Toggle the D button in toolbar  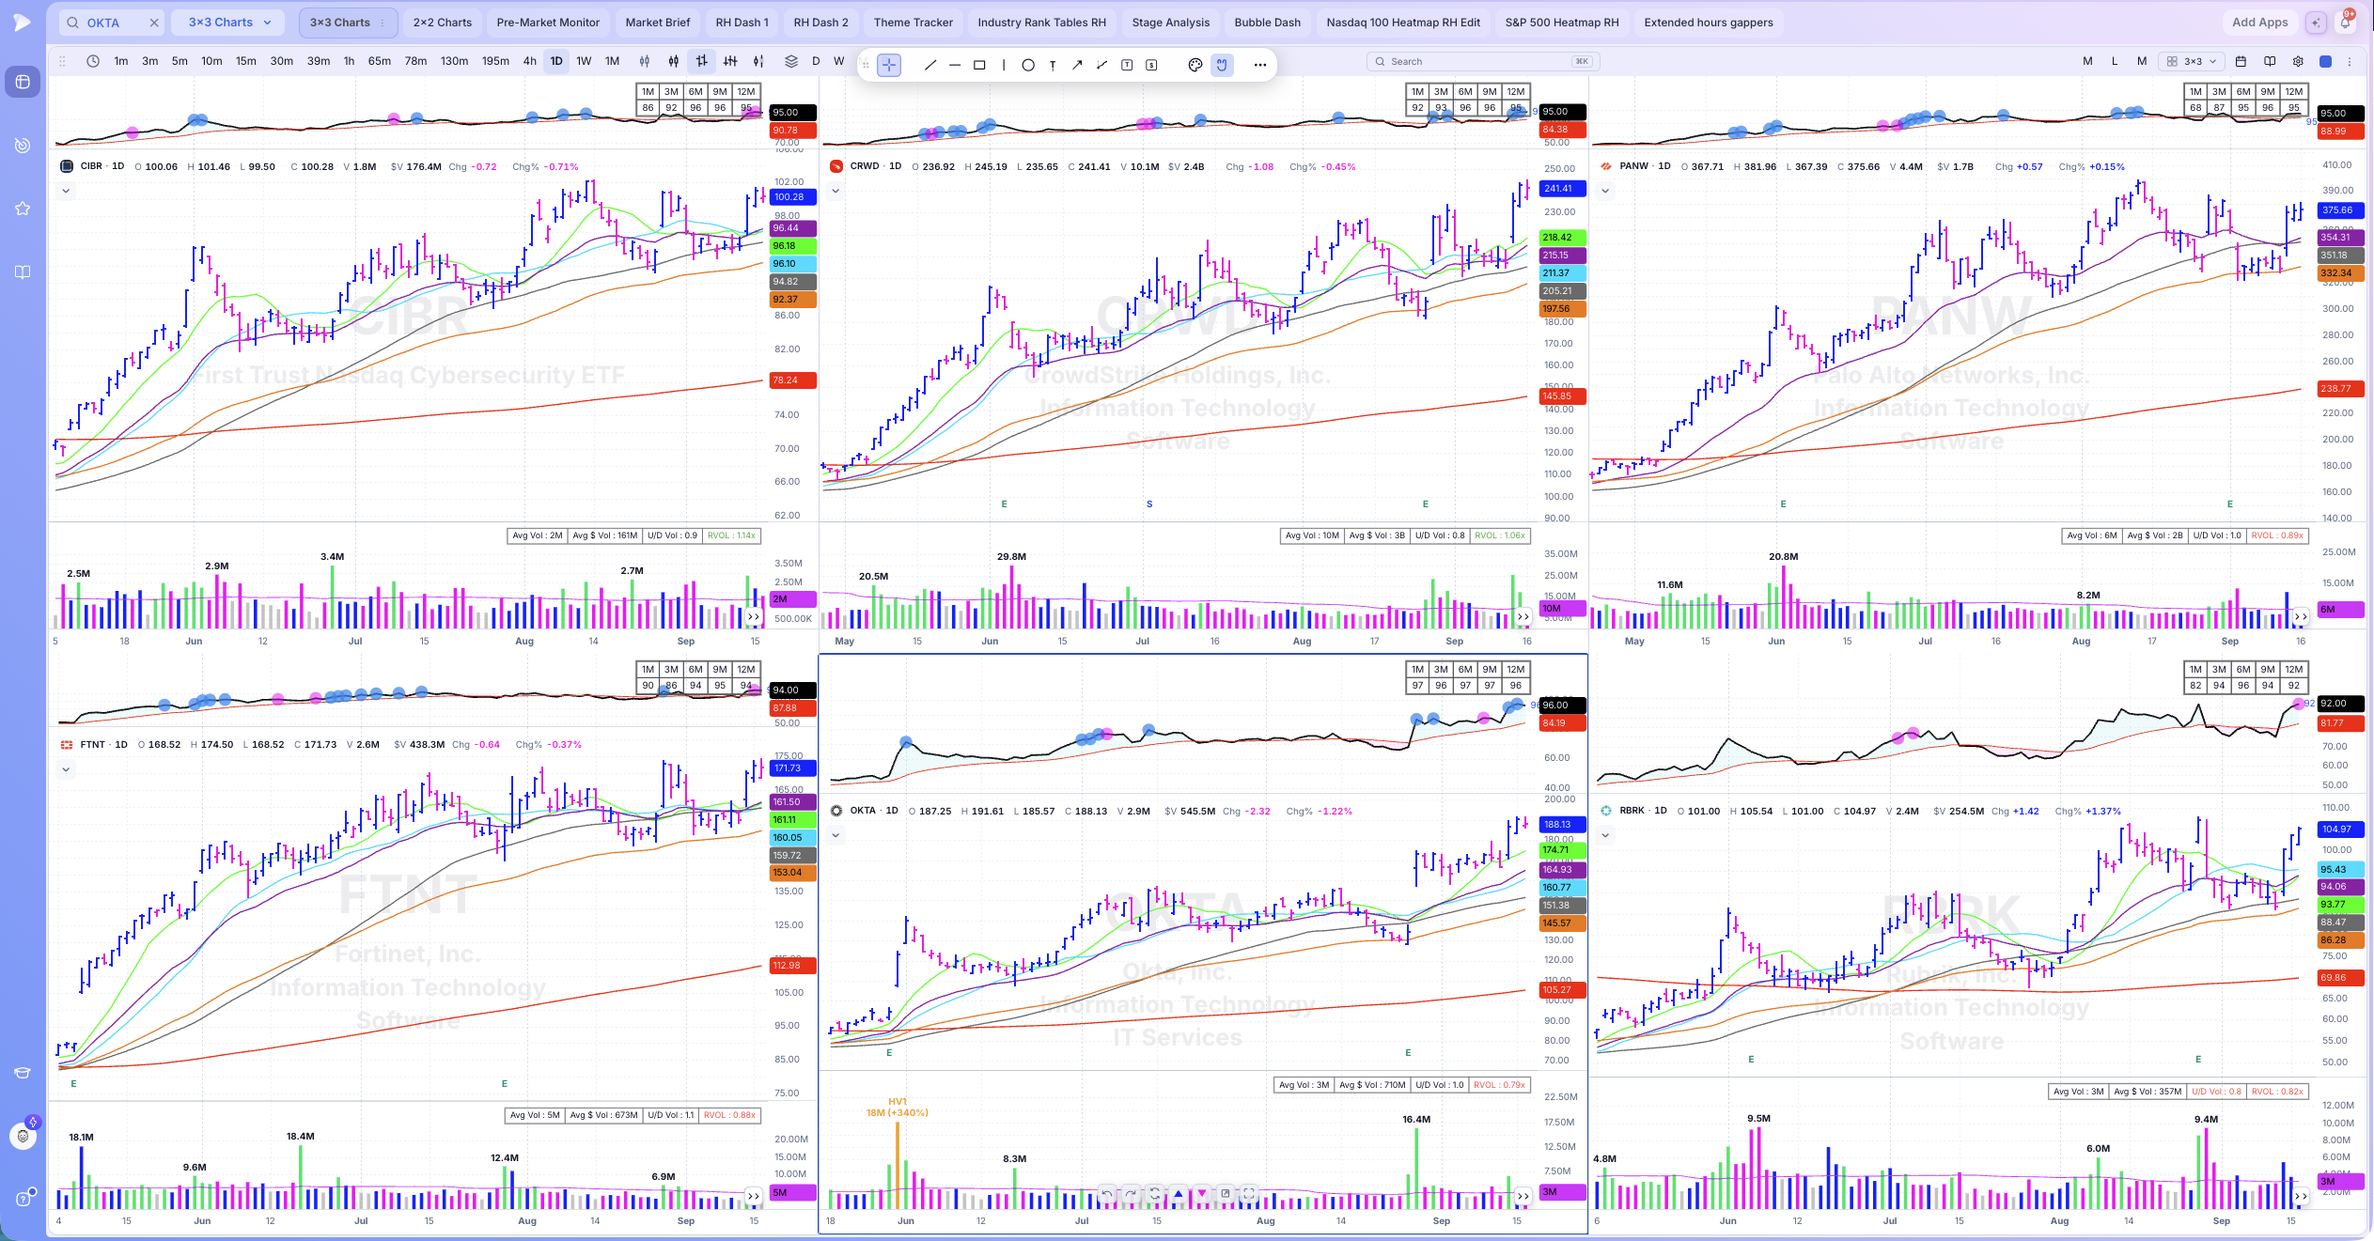pos(816,61)
